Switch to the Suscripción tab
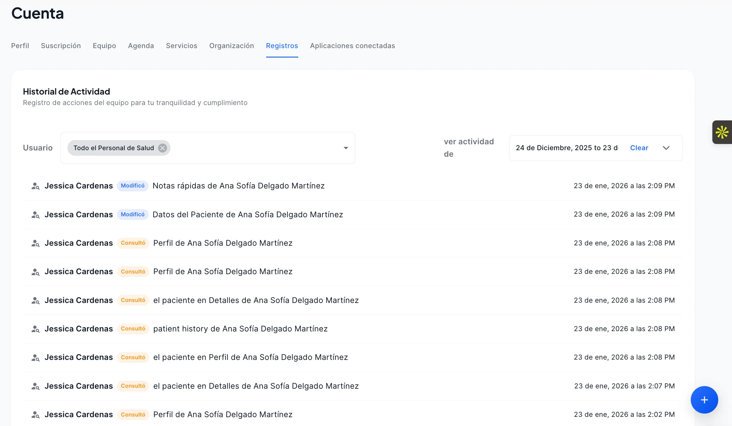This screenshot has width=732, height=426. 61,46
